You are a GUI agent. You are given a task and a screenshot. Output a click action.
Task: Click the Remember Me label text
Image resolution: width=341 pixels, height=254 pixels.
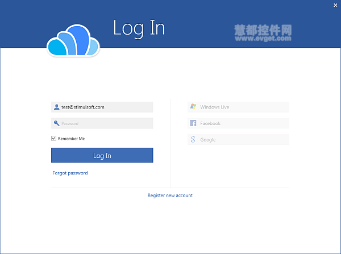pos(72,139)
